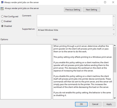This screenshot has width=117, height=108.
Task: Click the Help pane scroll up arrow
Action: 115,45
